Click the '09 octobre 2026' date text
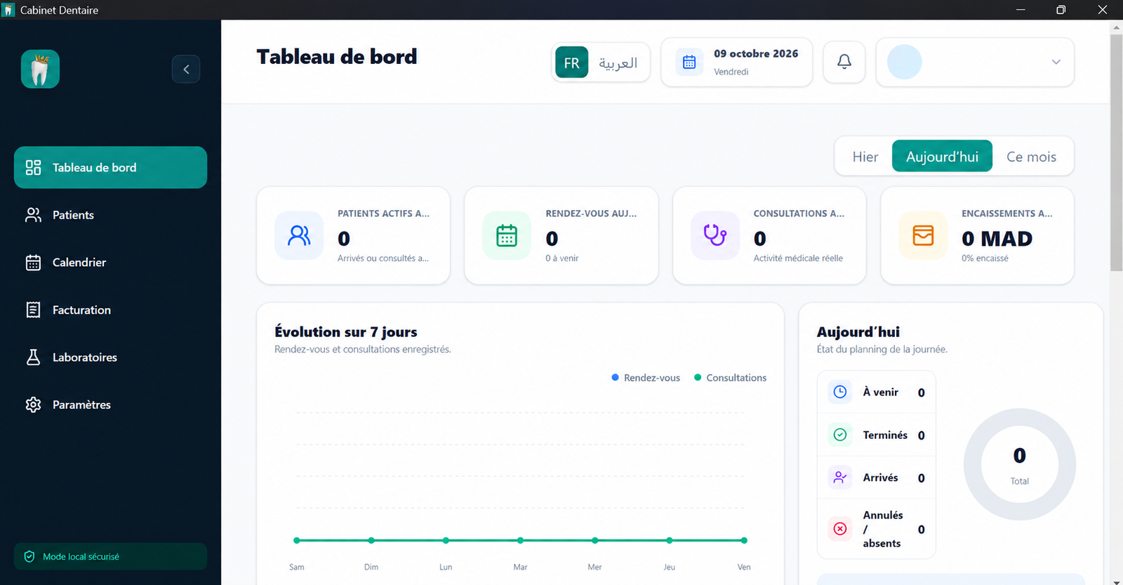Screen dimensions: 1123x585 click(756, 53)
